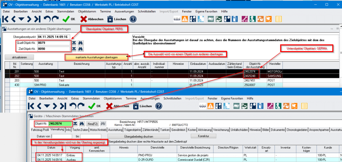Click into the Datum von input field
342x162 pixels.
click(x=62, y=136)
